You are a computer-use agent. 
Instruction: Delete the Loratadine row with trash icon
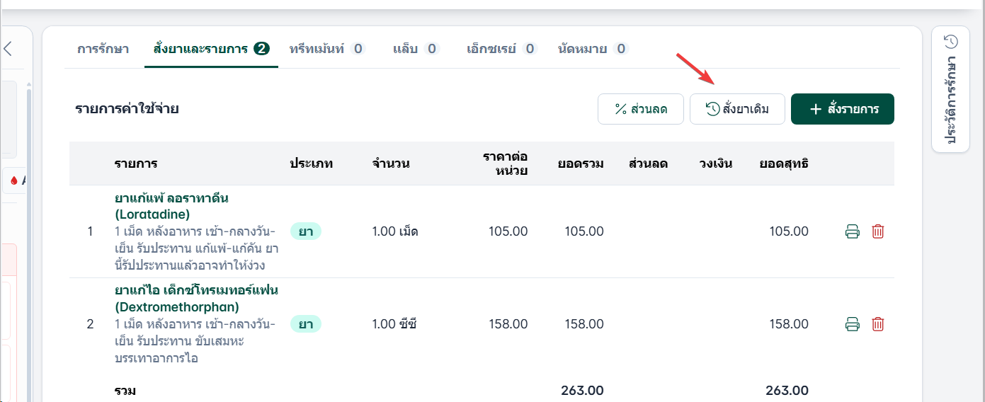pyautogui.click(x=878, y=231)
